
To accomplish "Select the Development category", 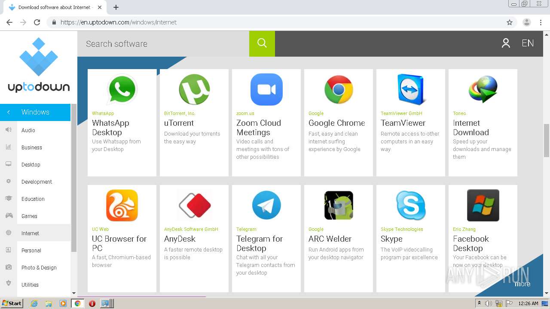I will click(x=37, y=182).
